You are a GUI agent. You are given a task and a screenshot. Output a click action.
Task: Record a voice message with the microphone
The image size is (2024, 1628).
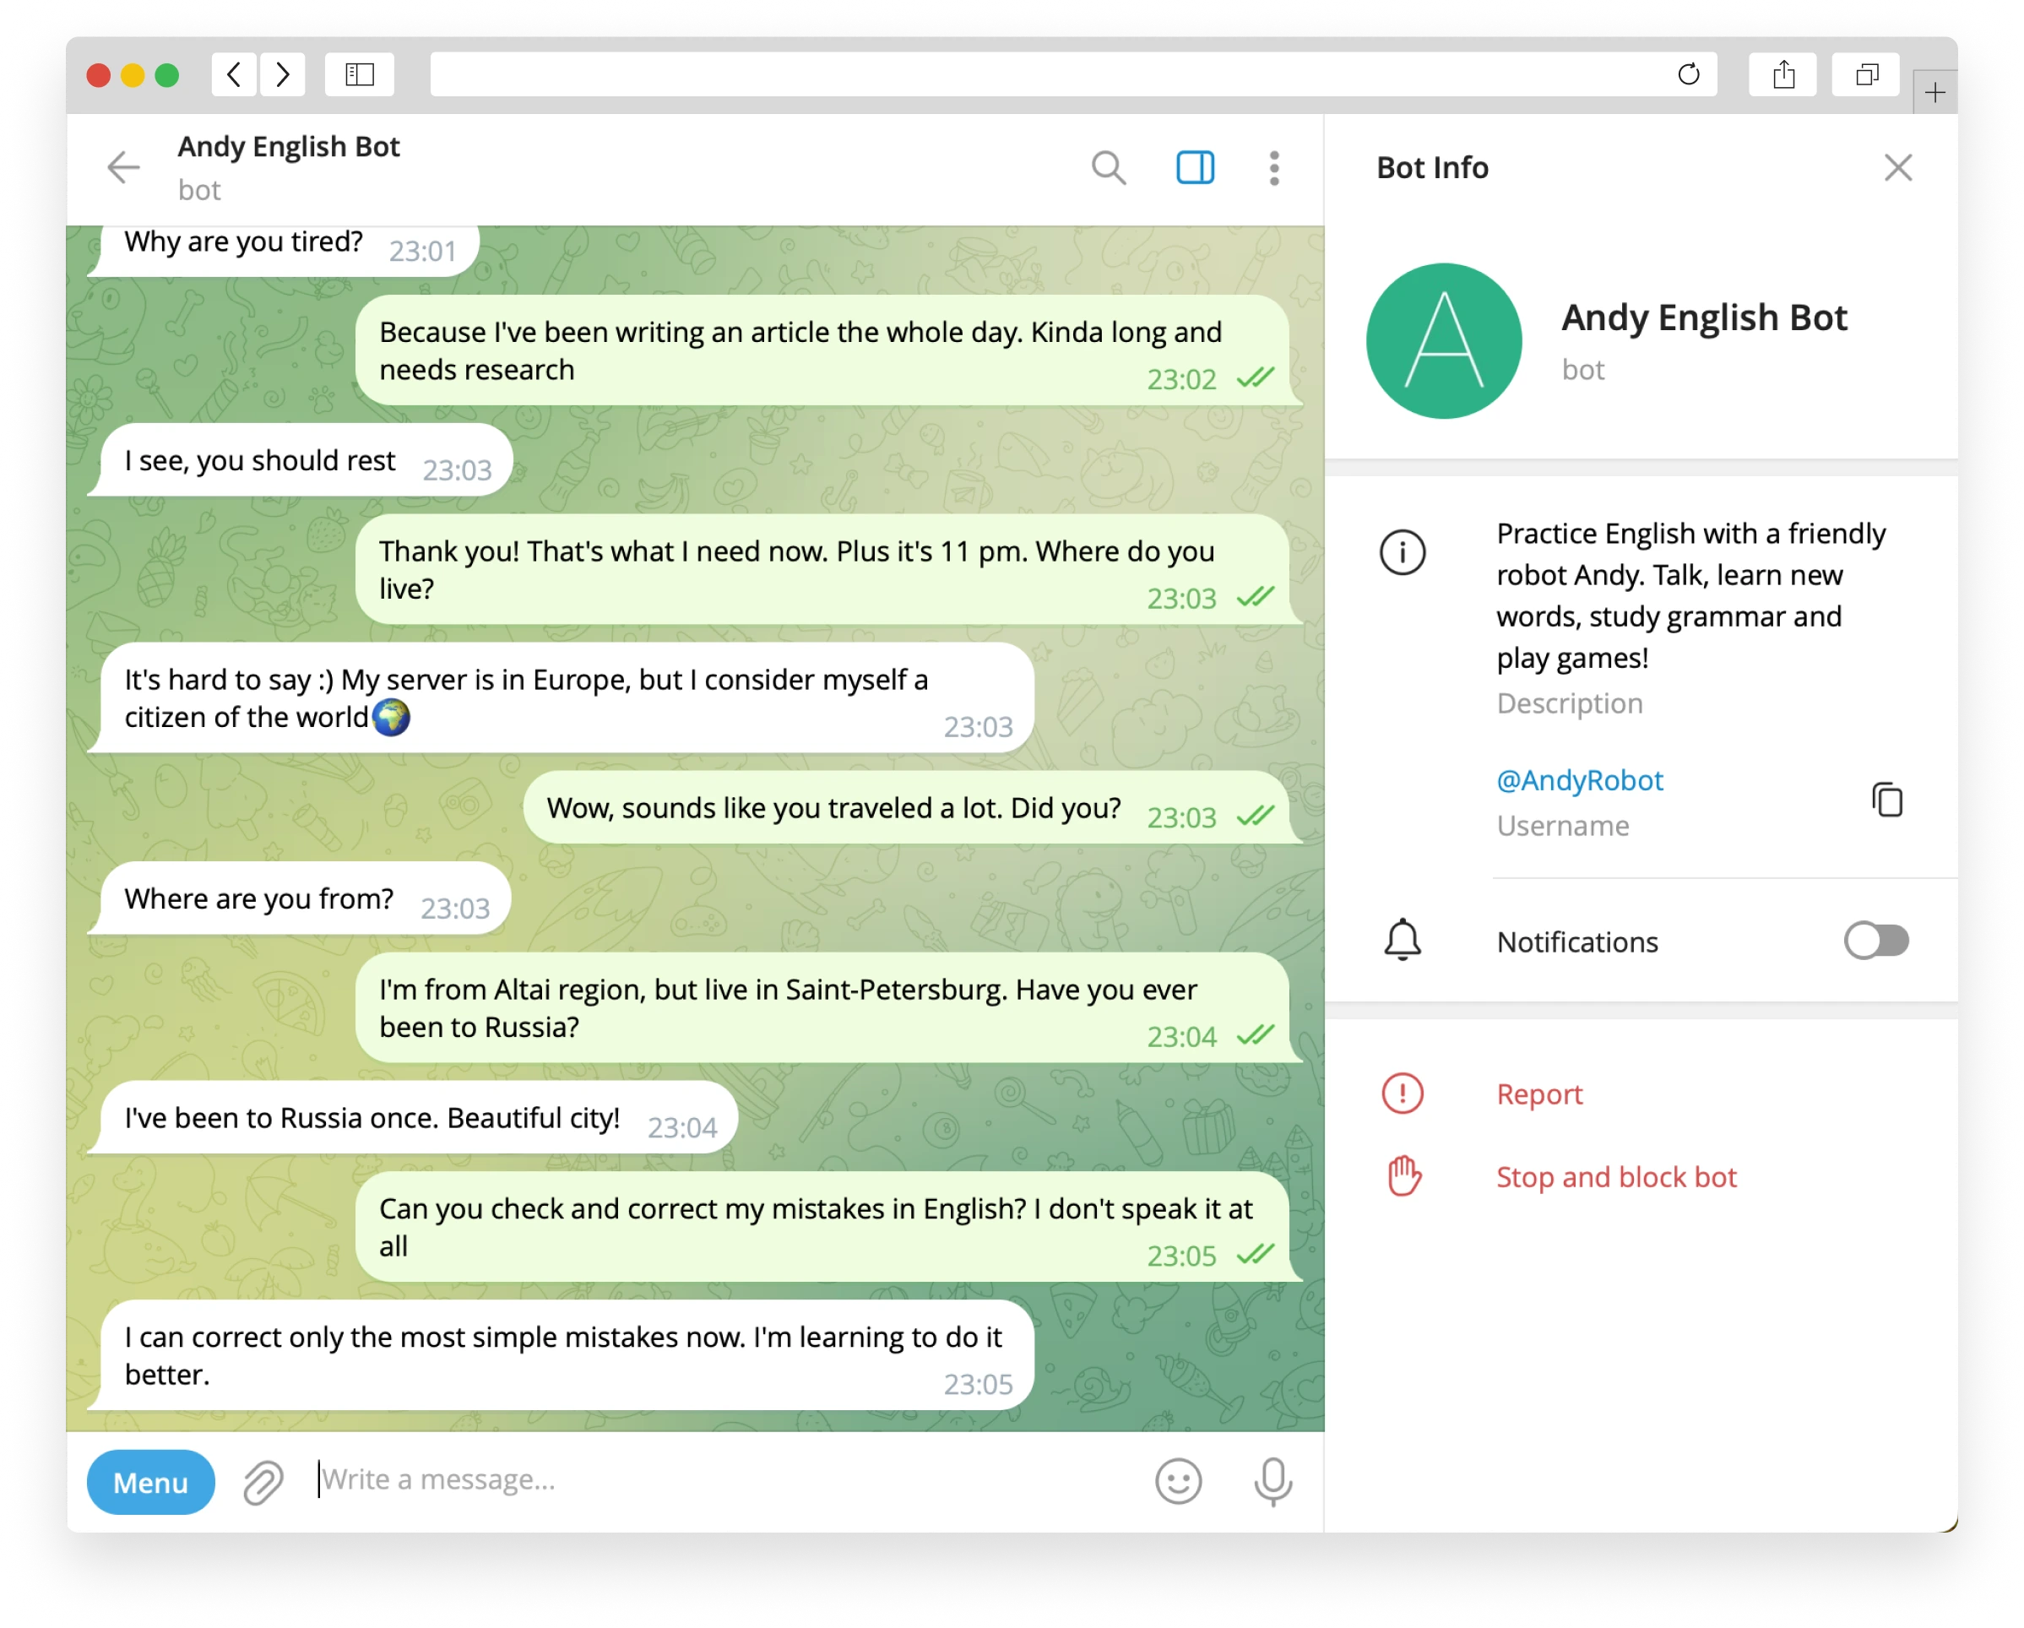click(1273, 1480)
